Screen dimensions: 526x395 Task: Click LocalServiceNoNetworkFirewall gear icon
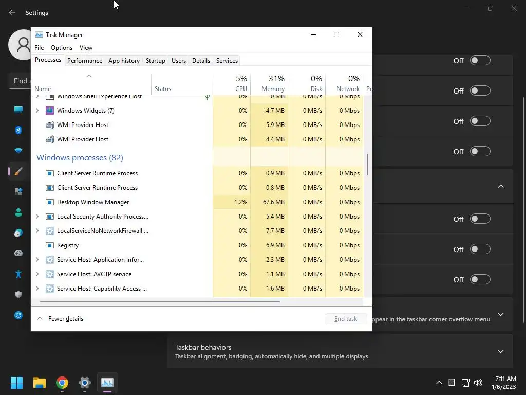point(50,231)
